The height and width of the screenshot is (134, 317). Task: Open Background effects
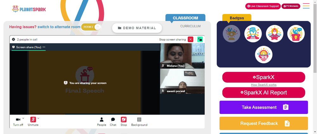tap(139, 122)
